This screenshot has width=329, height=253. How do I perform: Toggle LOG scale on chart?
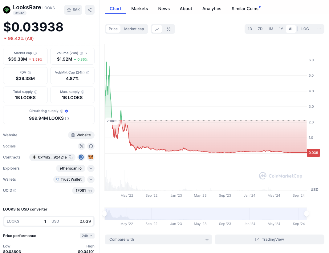pos(305,29)
